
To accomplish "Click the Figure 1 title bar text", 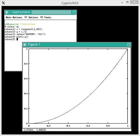I will 34,45.
